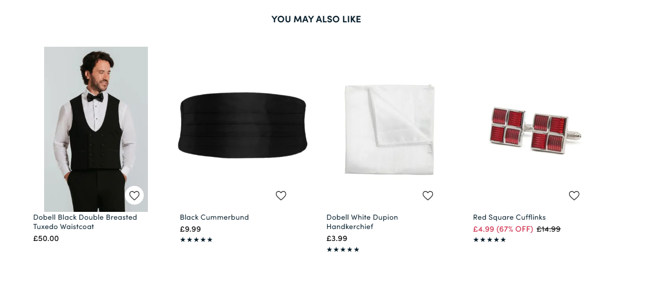658x296 pixels.
Task: Click the £9.99 cummerbund price
Action: click(x=190, y=229)
